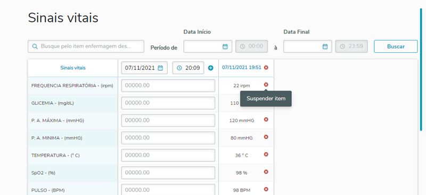Click the FREQUENCIA RESPIRATÓRIA value input
Image resolution: width=426 pixels, height=195 pixels.
click(x=168, y=86)
